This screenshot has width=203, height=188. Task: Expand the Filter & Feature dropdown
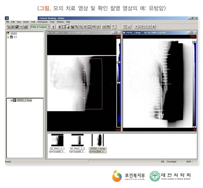[49, 27]
